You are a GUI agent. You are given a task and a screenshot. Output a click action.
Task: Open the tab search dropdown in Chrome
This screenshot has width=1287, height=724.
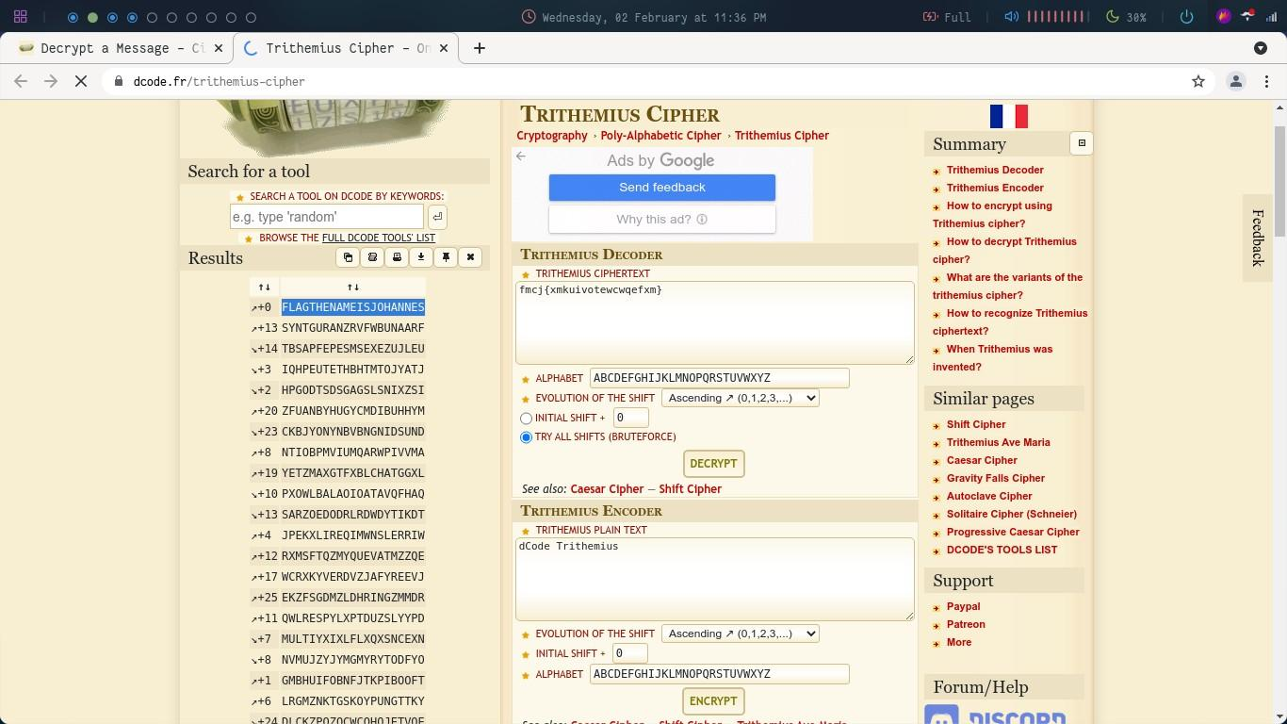tap(1261, 48)
